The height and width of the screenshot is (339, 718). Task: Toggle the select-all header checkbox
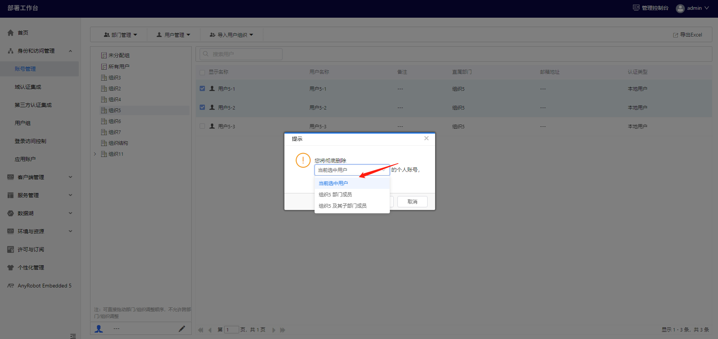(x=202, y=72)
